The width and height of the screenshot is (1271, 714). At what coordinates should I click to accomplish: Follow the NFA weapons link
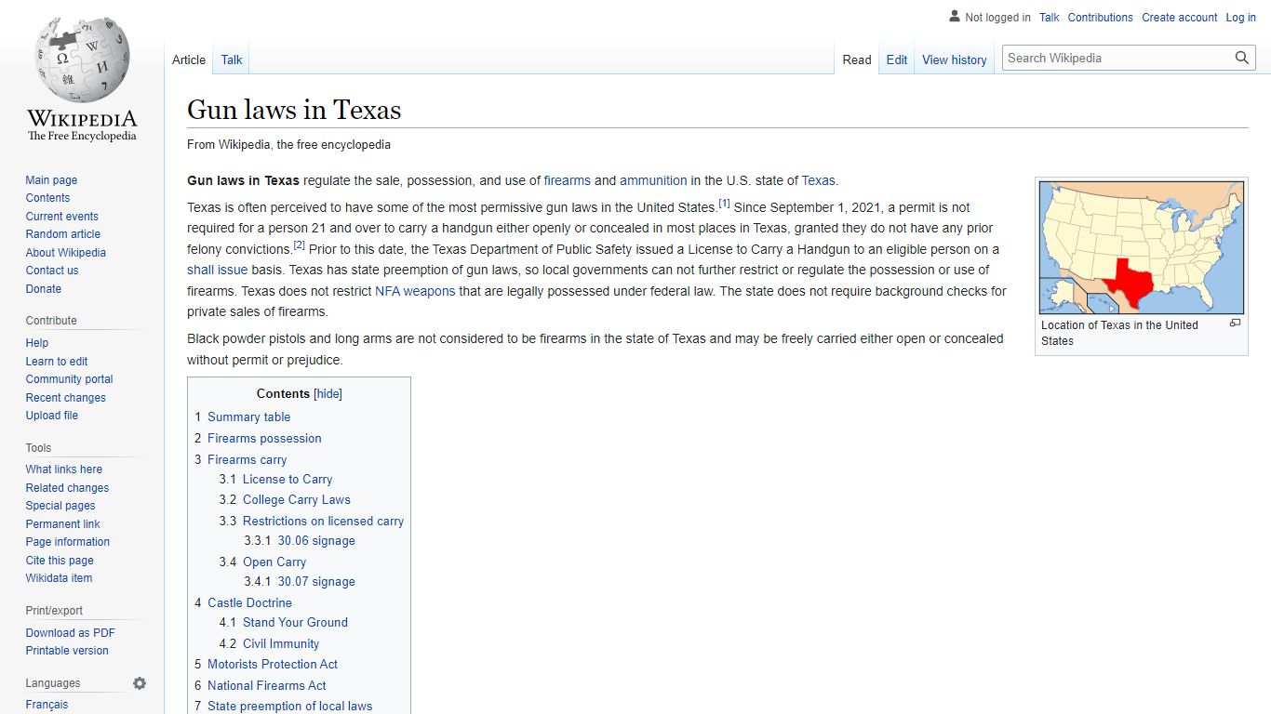(x=415, y=291)
